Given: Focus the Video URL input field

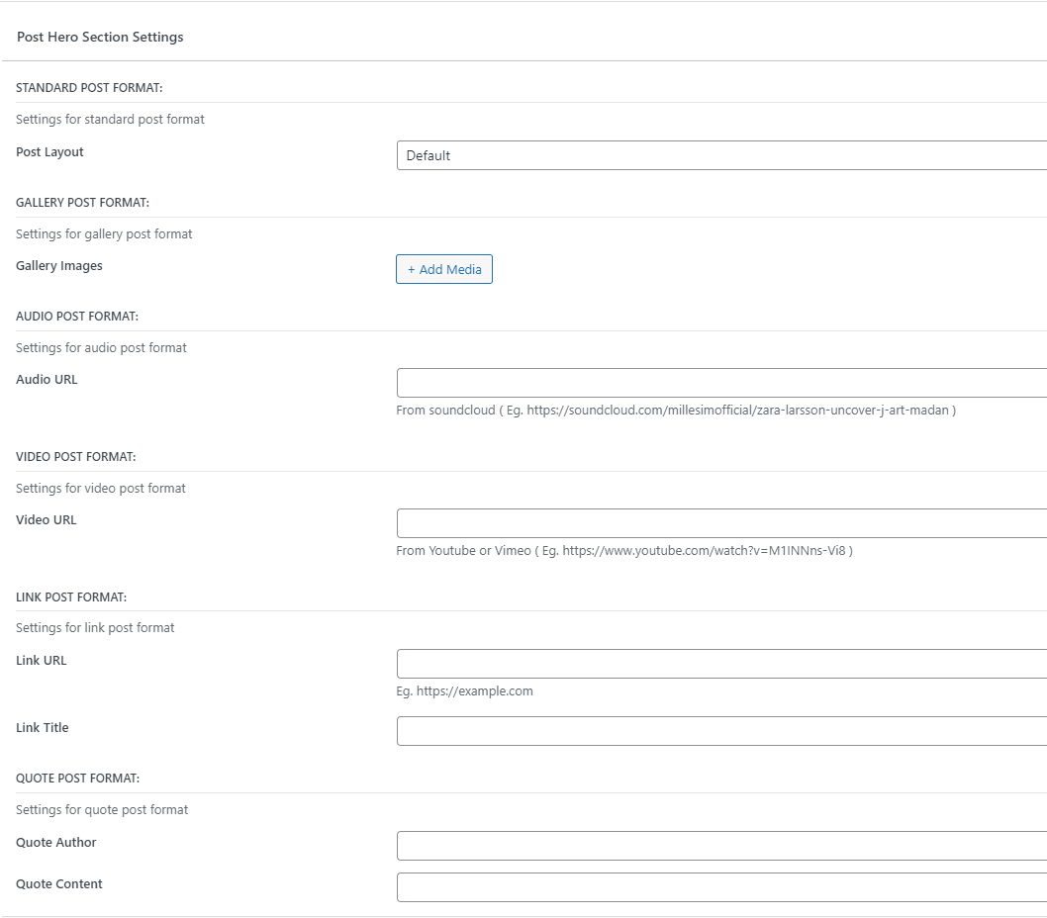Looking at the screenshot, I should point(720,523).
